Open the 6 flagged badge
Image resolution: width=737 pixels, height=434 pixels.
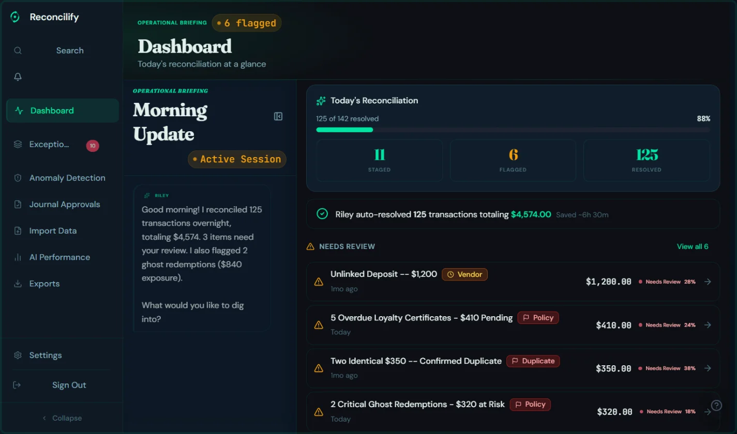pos(247,23)
